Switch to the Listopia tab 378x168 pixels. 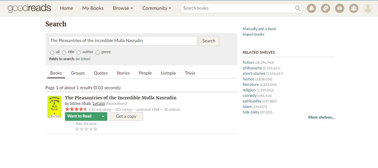168,73
